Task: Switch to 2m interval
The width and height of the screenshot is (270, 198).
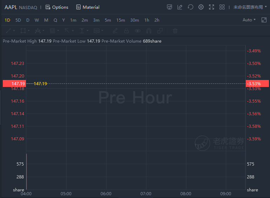Action: click(x=85, y=20)
